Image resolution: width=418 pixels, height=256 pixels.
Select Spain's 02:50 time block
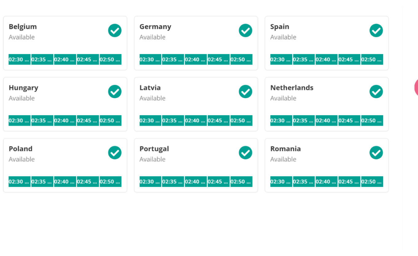[372, 59]
